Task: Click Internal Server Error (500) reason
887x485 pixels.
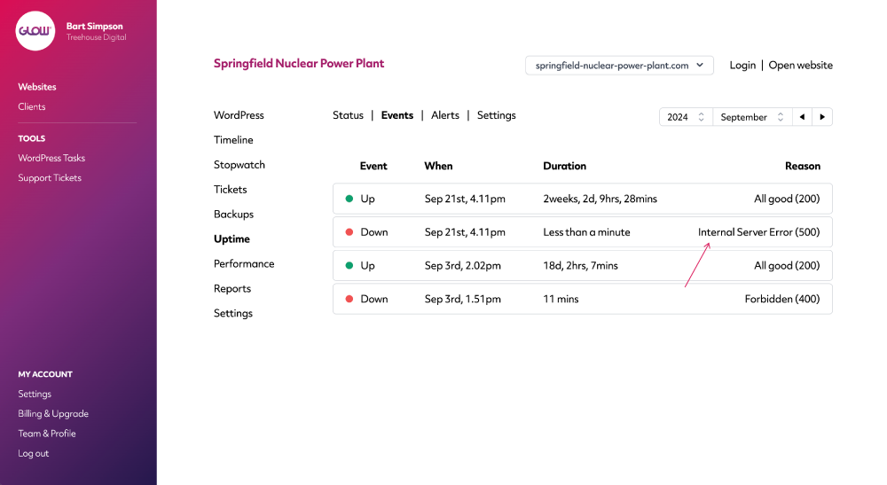Action: [x=758, y=231]
